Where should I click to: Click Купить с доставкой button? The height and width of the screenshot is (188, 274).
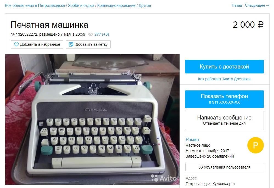point(224,67)
